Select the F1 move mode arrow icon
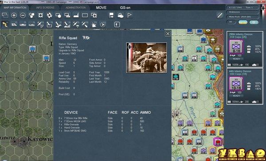 coord(5,24)
